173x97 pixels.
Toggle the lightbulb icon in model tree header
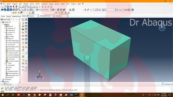coord(19,19)
